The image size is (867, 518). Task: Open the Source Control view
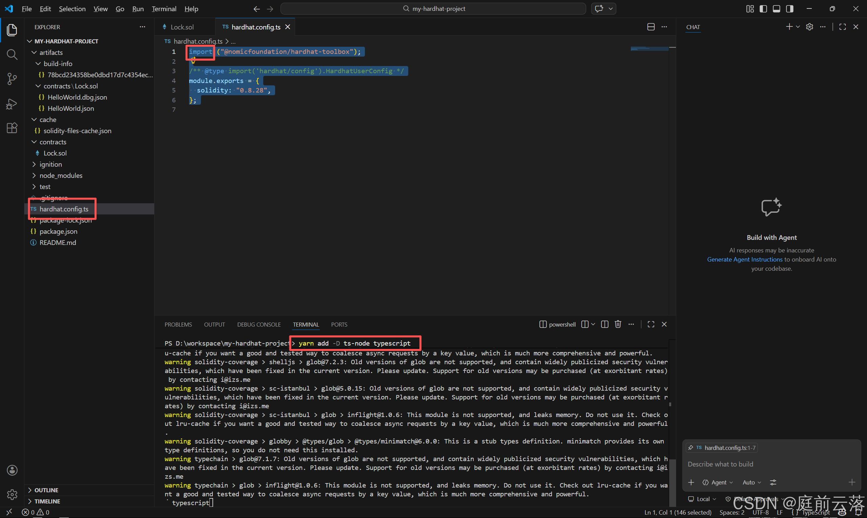pos(12,79)
